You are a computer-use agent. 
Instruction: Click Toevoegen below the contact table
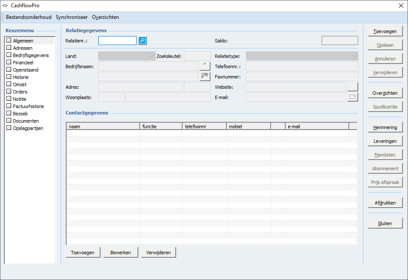tap(83, 253)
